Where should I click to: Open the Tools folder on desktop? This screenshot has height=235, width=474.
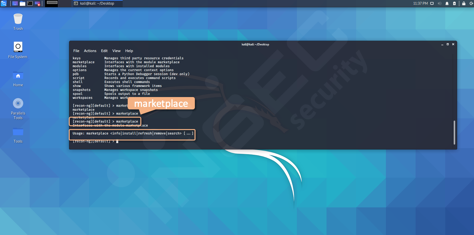(x=18, y=135)
